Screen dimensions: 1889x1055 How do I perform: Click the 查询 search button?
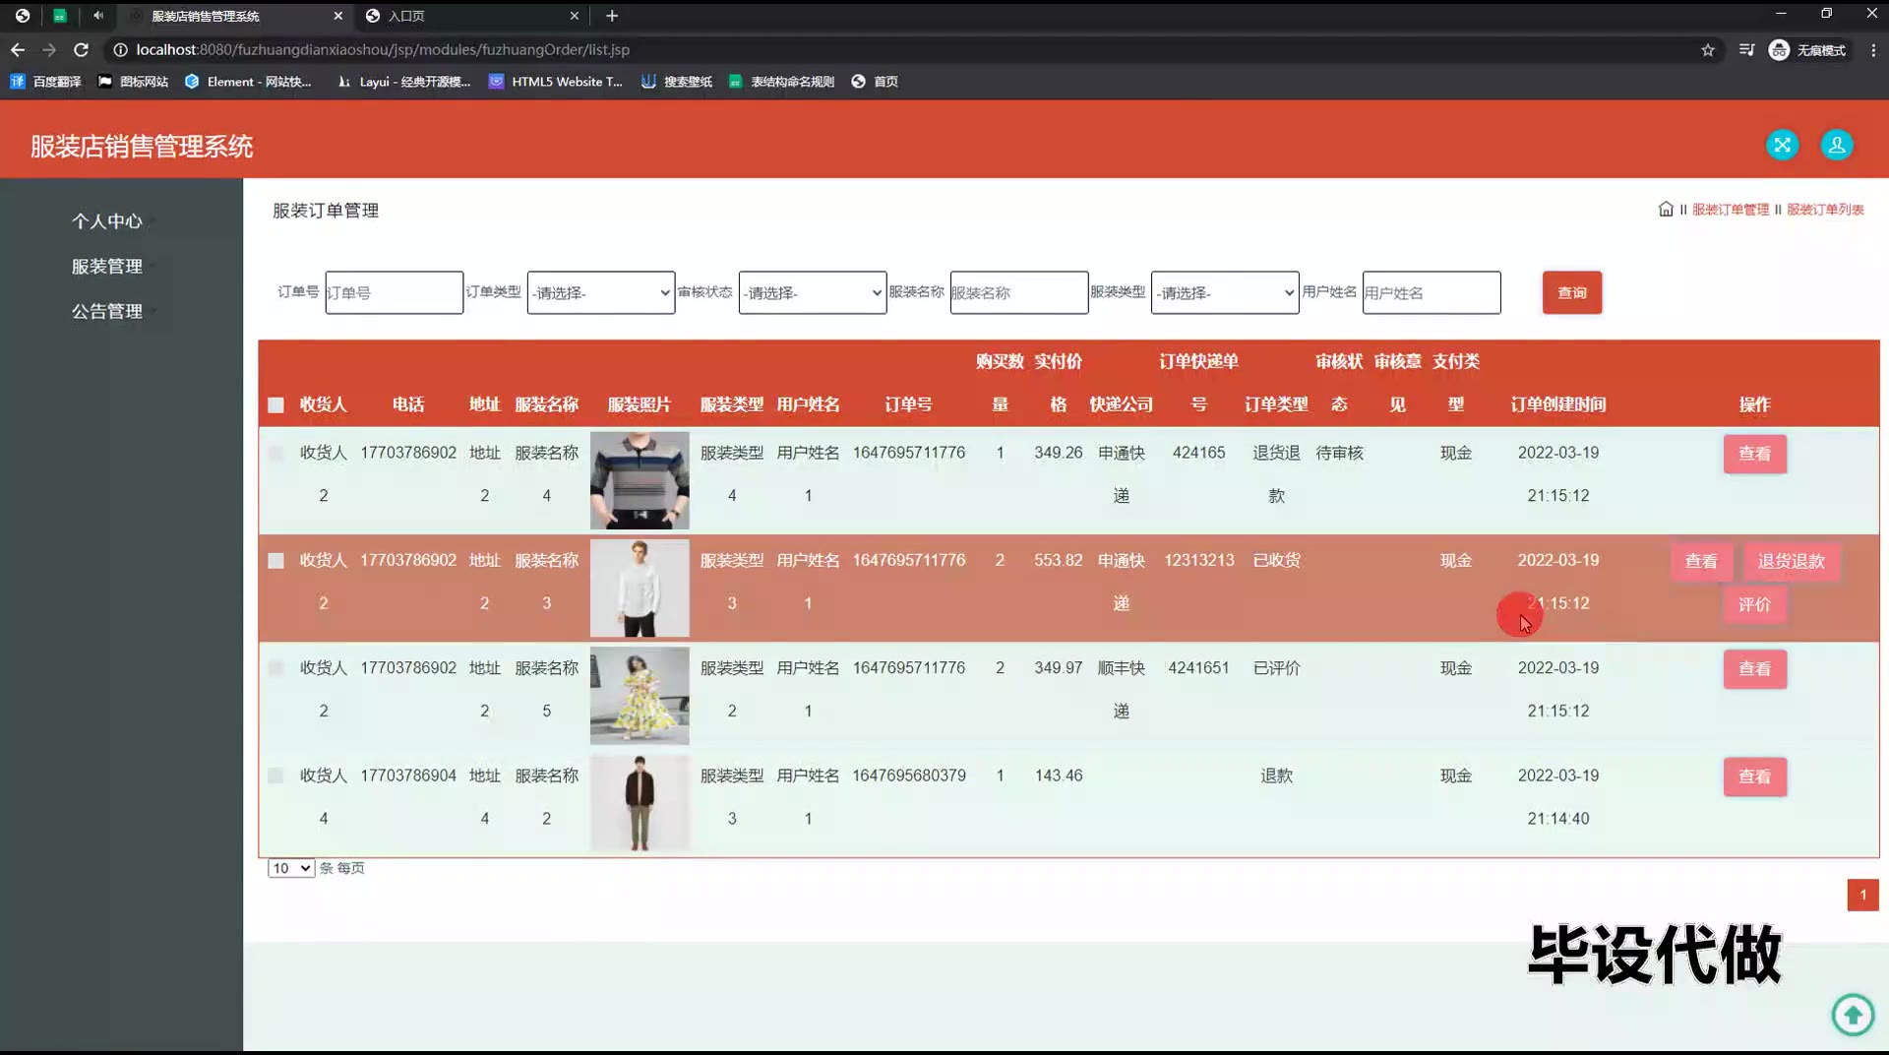[x=1571, y=292]
